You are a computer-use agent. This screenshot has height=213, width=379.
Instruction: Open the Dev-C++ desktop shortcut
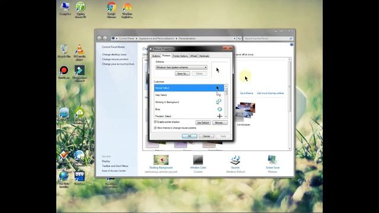(79, 178)
